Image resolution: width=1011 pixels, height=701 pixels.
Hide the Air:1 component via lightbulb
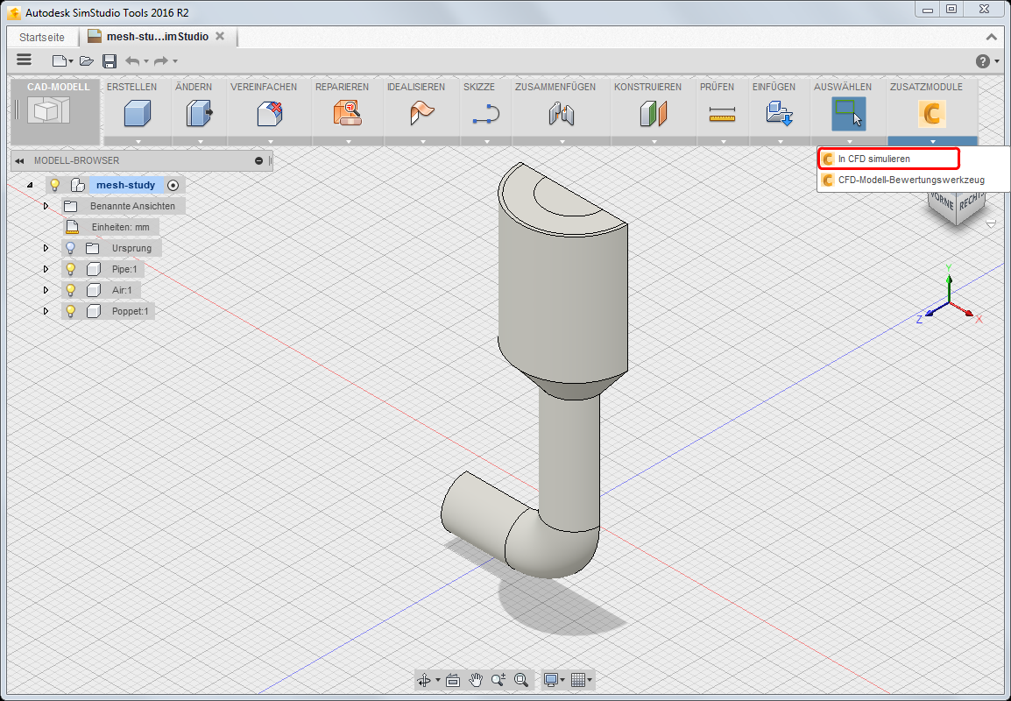71,290
